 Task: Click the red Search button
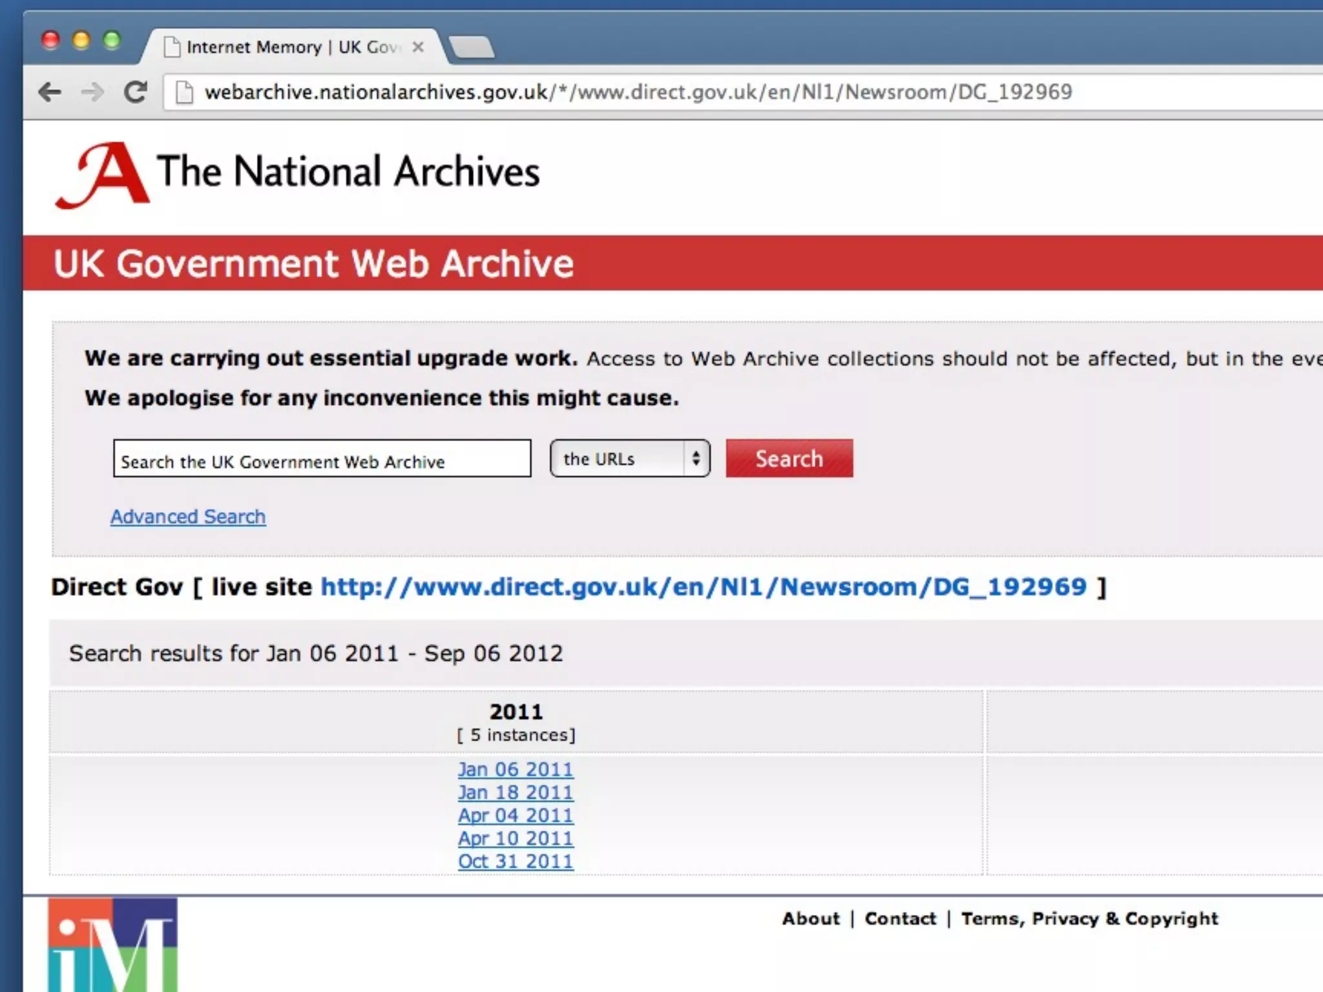click(x=789, y=459)
